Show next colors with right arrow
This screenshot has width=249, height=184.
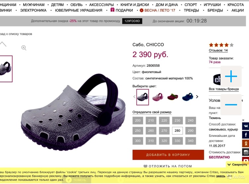click(x=197, y=97)
